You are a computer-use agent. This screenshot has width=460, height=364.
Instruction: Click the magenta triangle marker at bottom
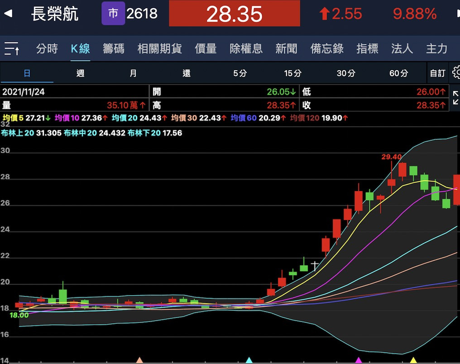pos(359,360)
